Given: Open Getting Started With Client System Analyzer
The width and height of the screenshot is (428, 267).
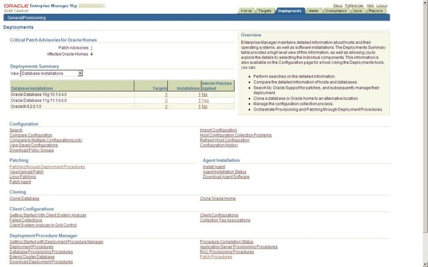Looking at the screenshot, I should tap(48, 215).
